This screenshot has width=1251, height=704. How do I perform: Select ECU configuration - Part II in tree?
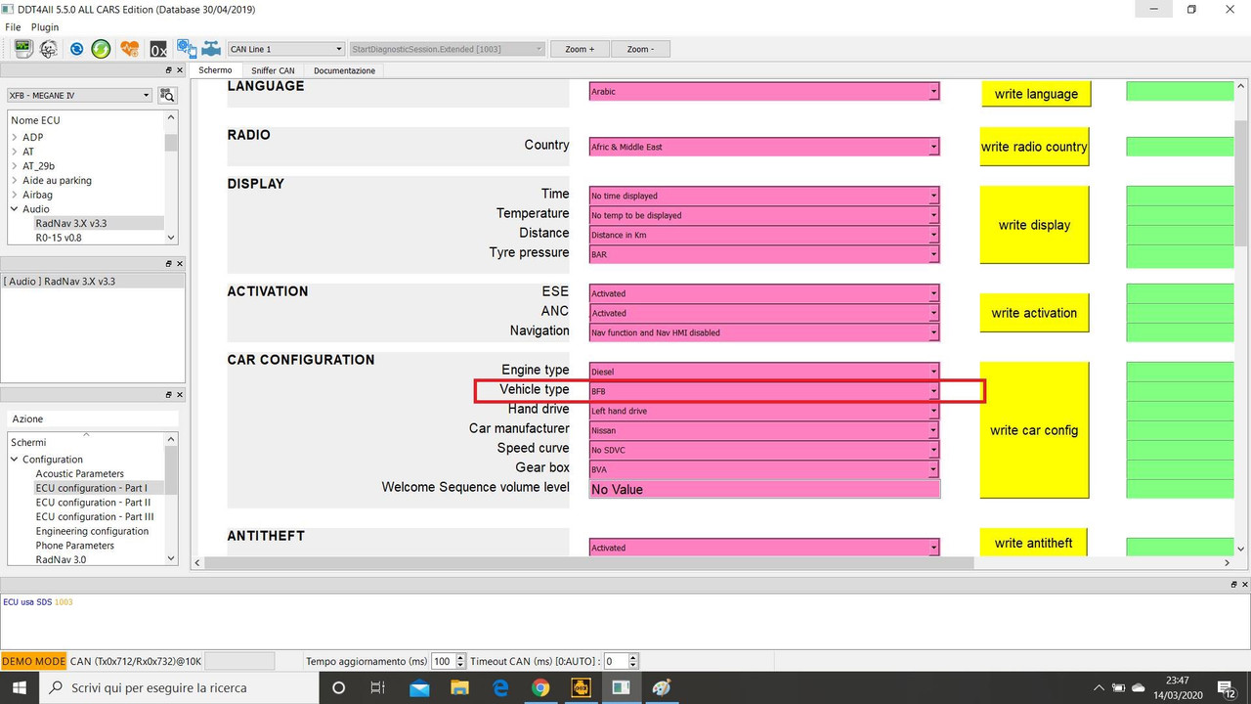point(93,503)
